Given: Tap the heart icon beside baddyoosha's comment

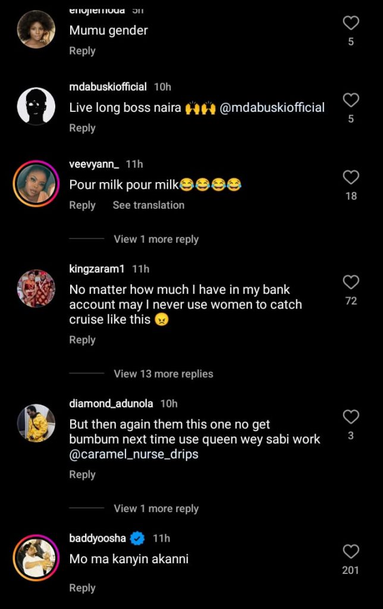Looking at the screenshot, I should (350, 552).
